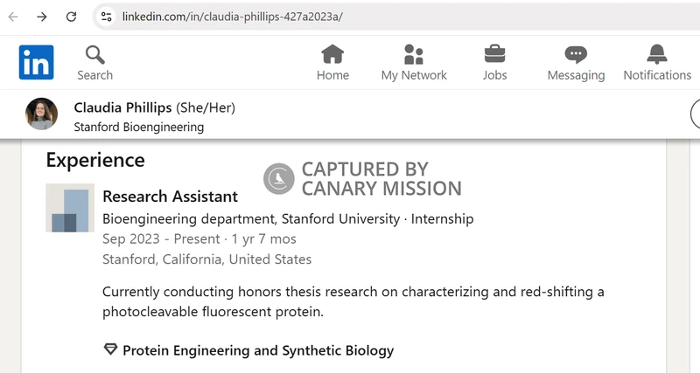Screen dimensions: 700x373
Task: Open Claudia Phillips profile photo thumbnail
Action: (x=41, y=114)
